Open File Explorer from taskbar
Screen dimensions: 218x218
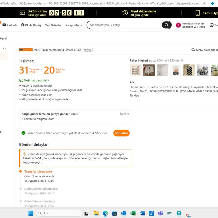pos(96,213)
